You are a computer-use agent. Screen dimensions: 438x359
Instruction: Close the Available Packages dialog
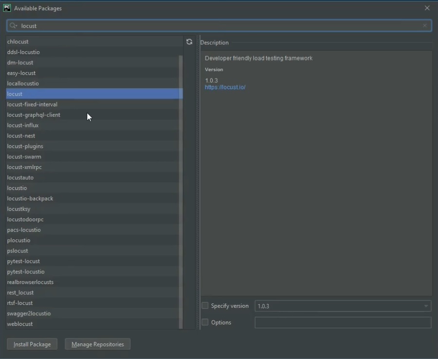point(427,8)
